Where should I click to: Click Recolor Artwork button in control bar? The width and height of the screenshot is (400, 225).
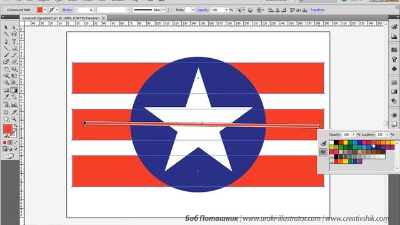[x=250, y=10]
